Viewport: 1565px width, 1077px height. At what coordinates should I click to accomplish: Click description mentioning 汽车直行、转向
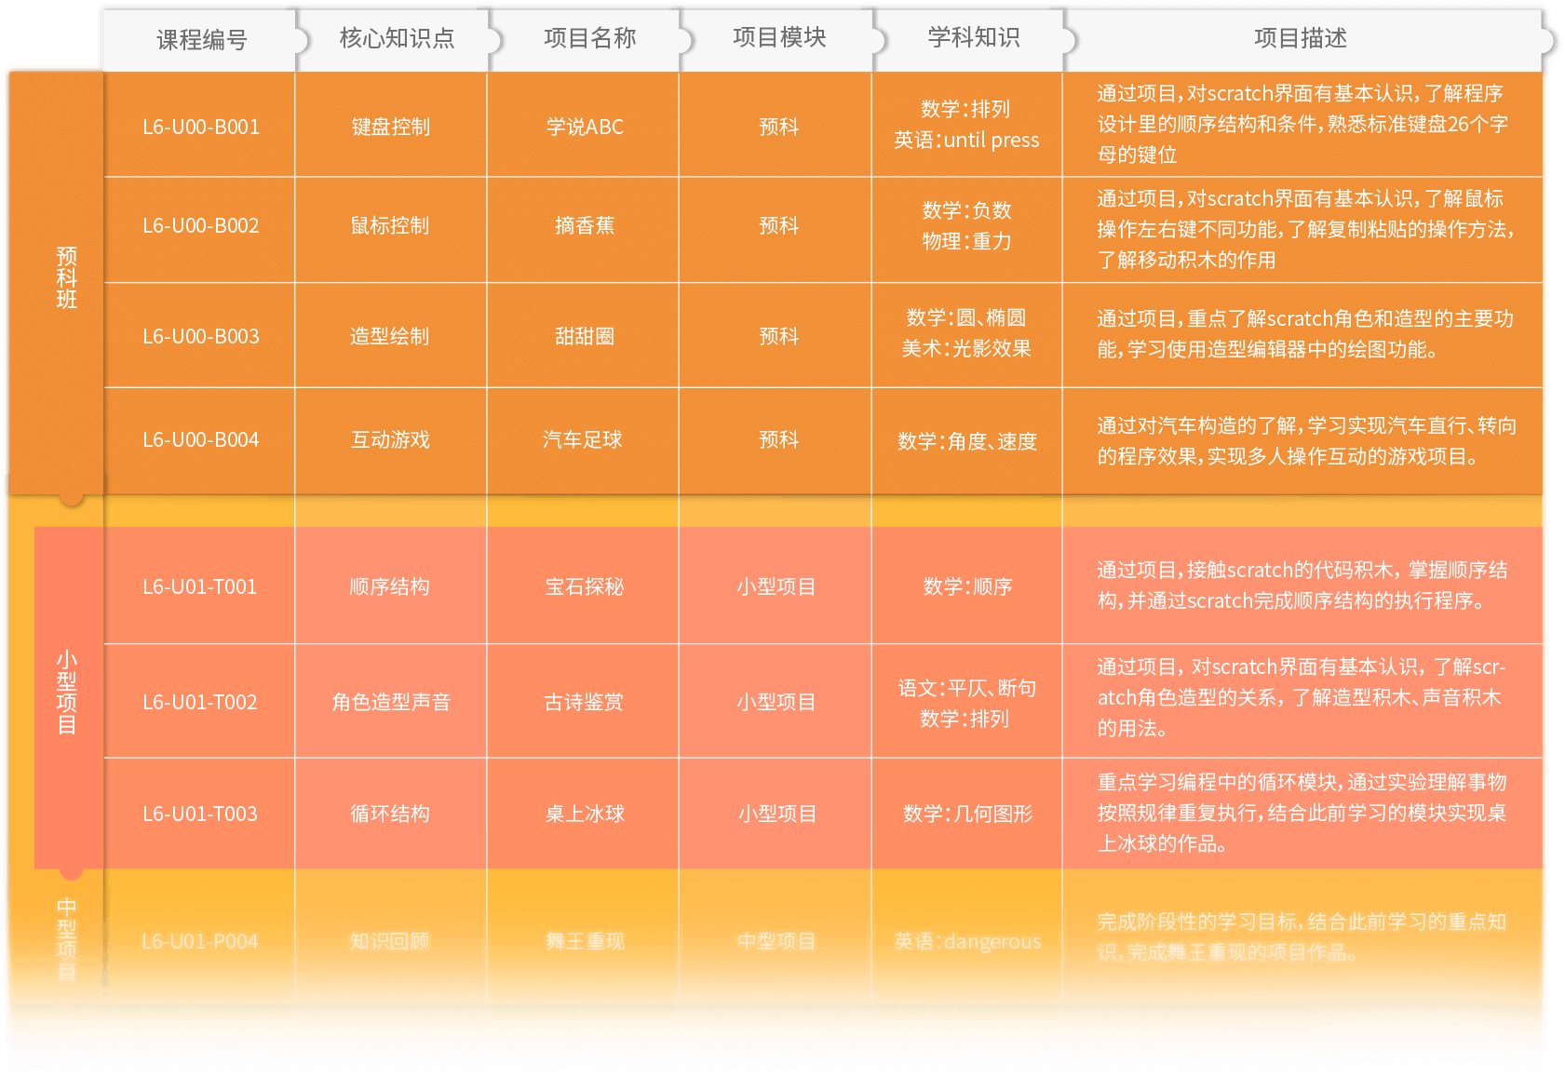[x=1306, y=441]
